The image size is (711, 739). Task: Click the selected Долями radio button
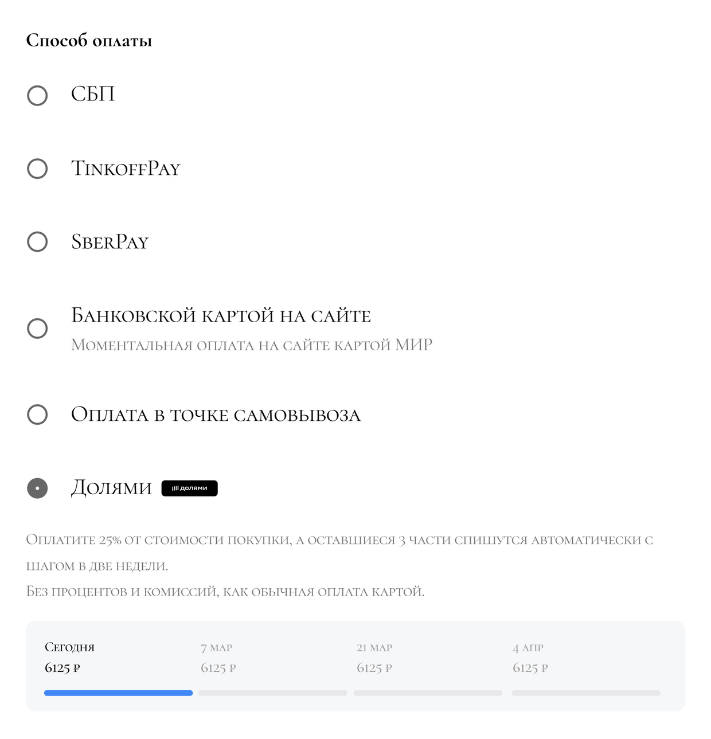coord(37,488)
